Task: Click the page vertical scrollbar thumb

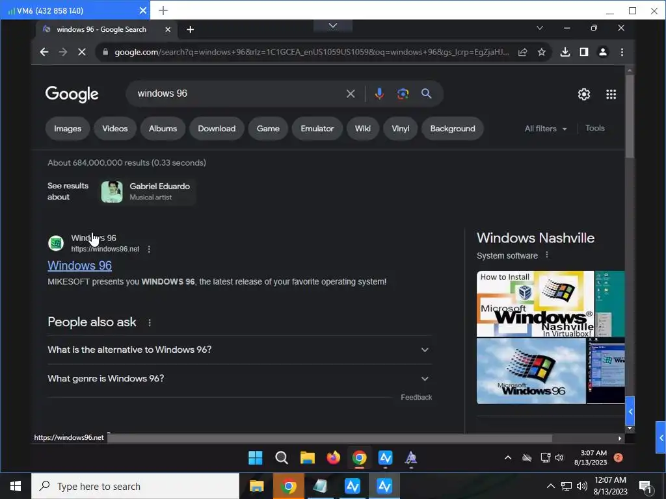Action: point(630,116)
